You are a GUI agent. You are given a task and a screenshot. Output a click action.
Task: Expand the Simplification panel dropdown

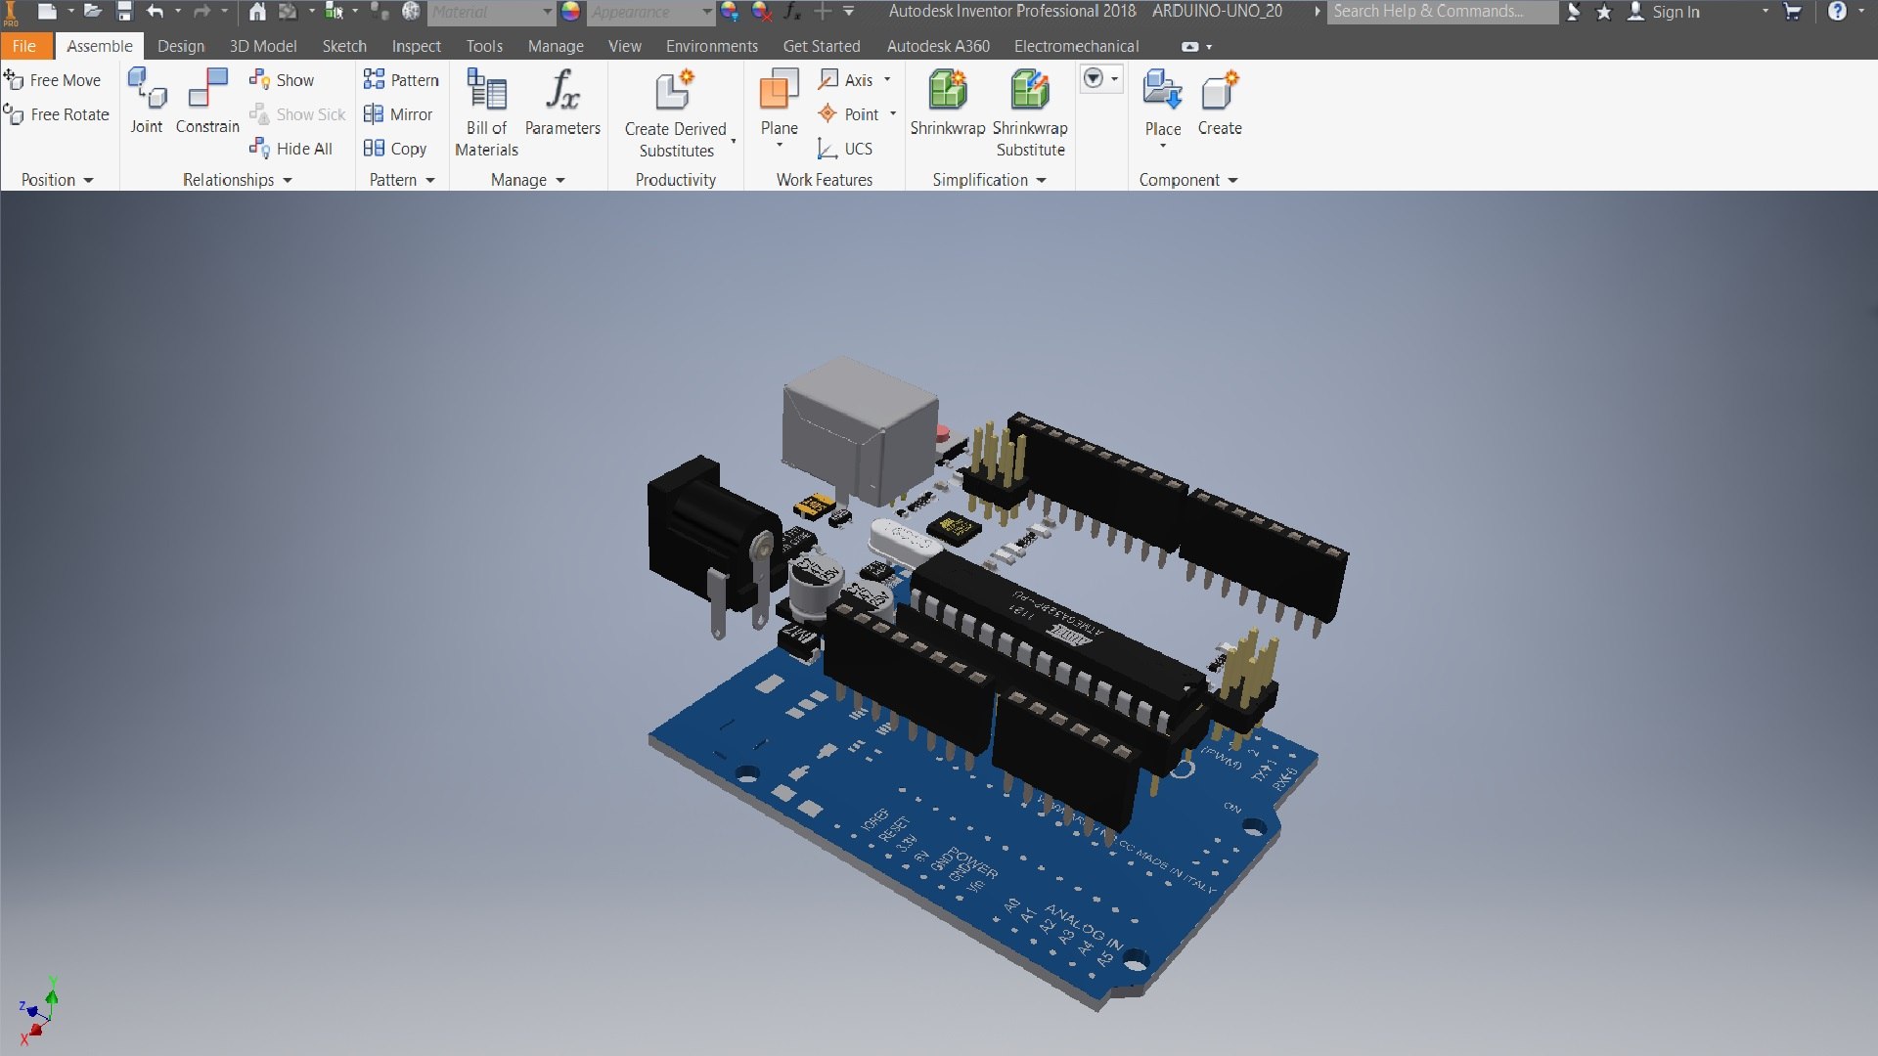click(x=989, y=180)
